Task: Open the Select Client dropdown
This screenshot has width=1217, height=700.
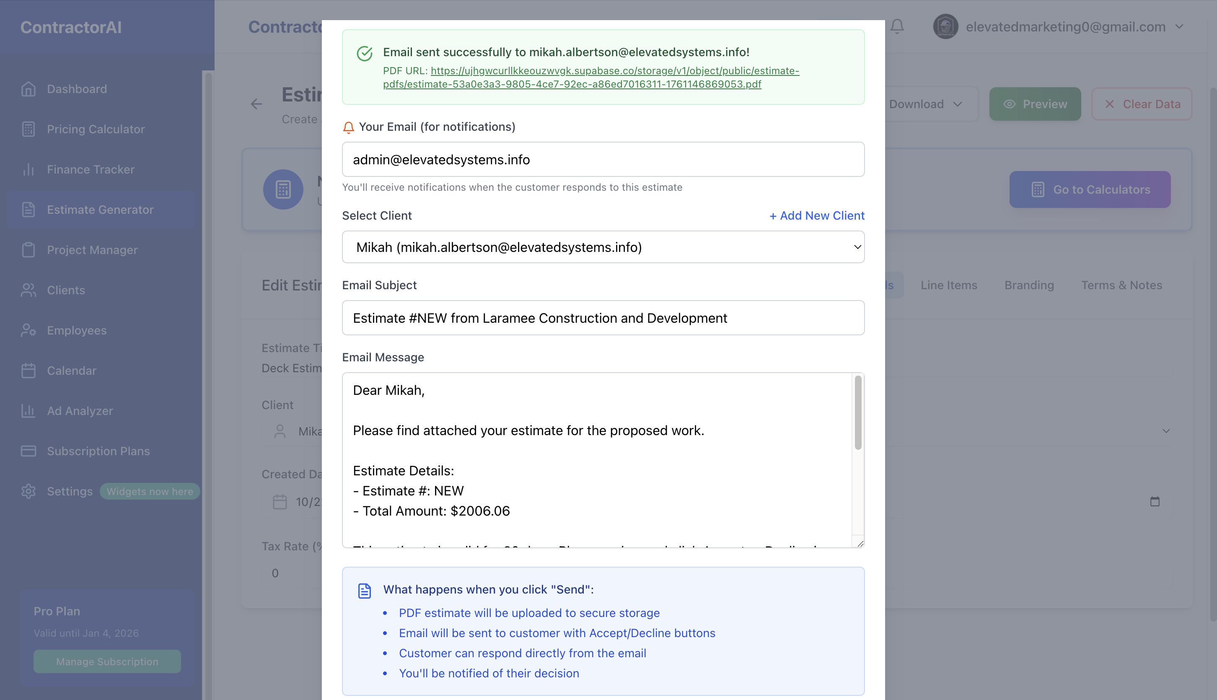Action: (603, 246)
